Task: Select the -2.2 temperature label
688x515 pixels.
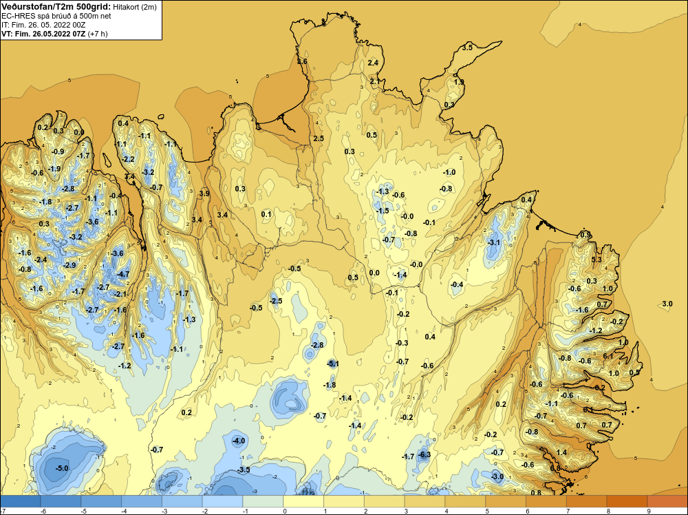Action: coord(128,159)
